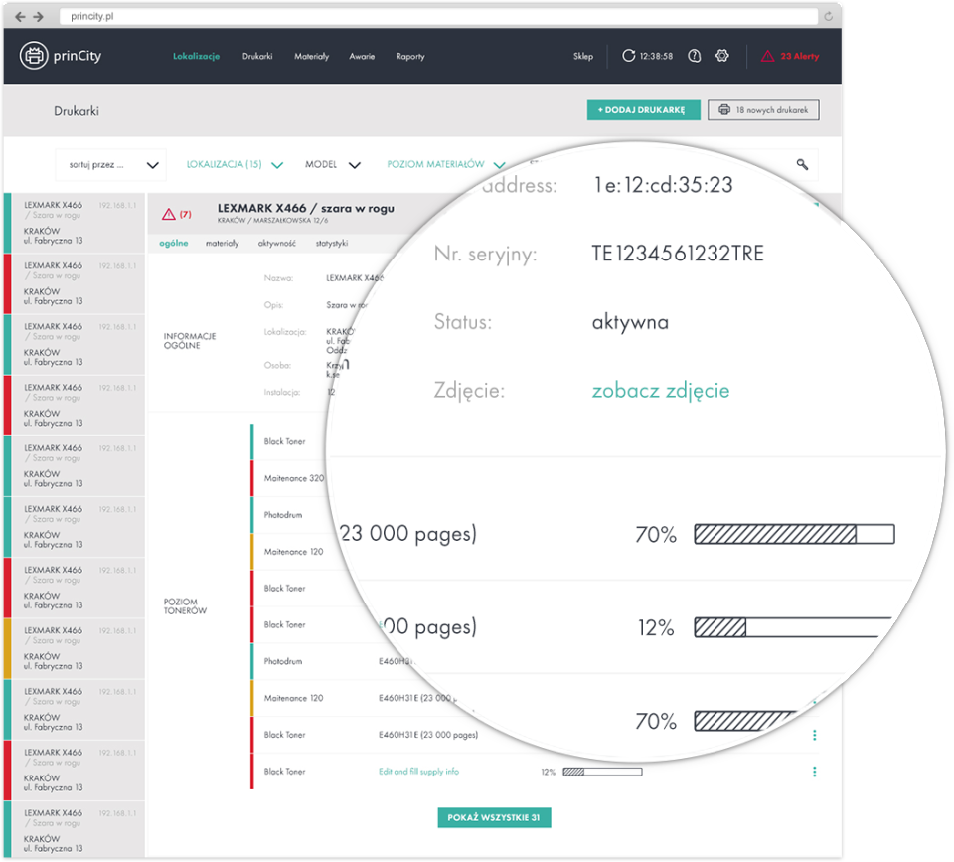Click Drukarki page title

77,111
